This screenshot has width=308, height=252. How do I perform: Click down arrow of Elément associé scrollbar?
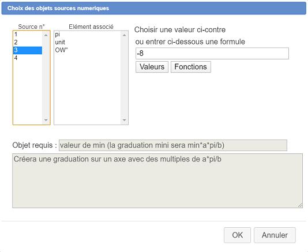[x=124, y=120]
